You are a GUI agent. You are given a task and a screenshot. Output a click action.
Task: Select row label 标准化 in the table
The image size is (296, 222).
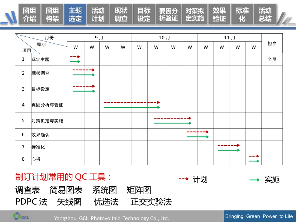(x=38, y=147)
